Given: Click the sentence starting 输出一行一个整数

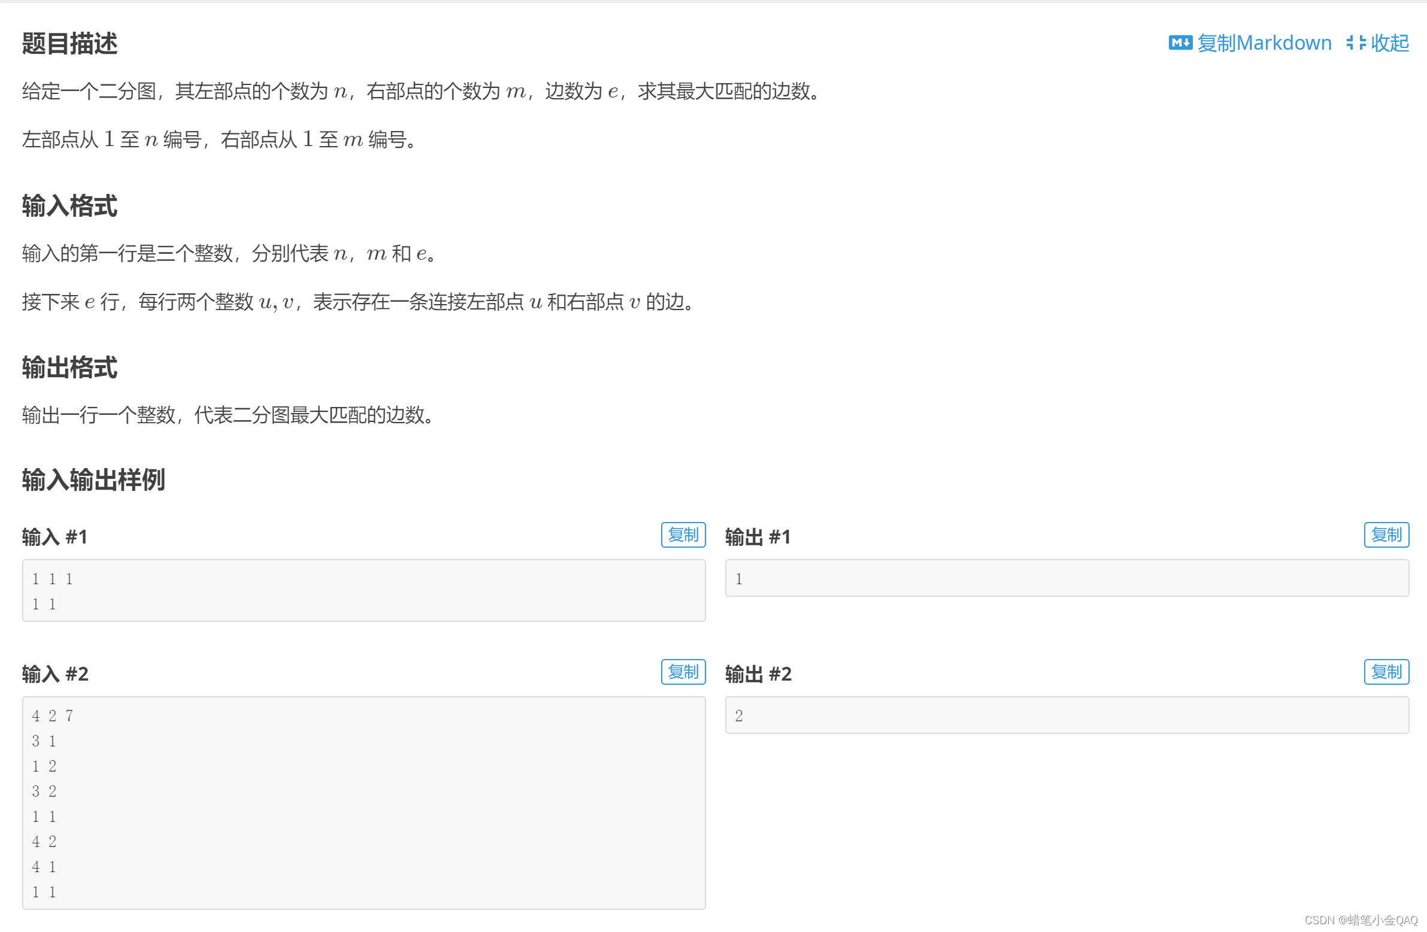Looking at the screenshot, I should pos(229,415).
